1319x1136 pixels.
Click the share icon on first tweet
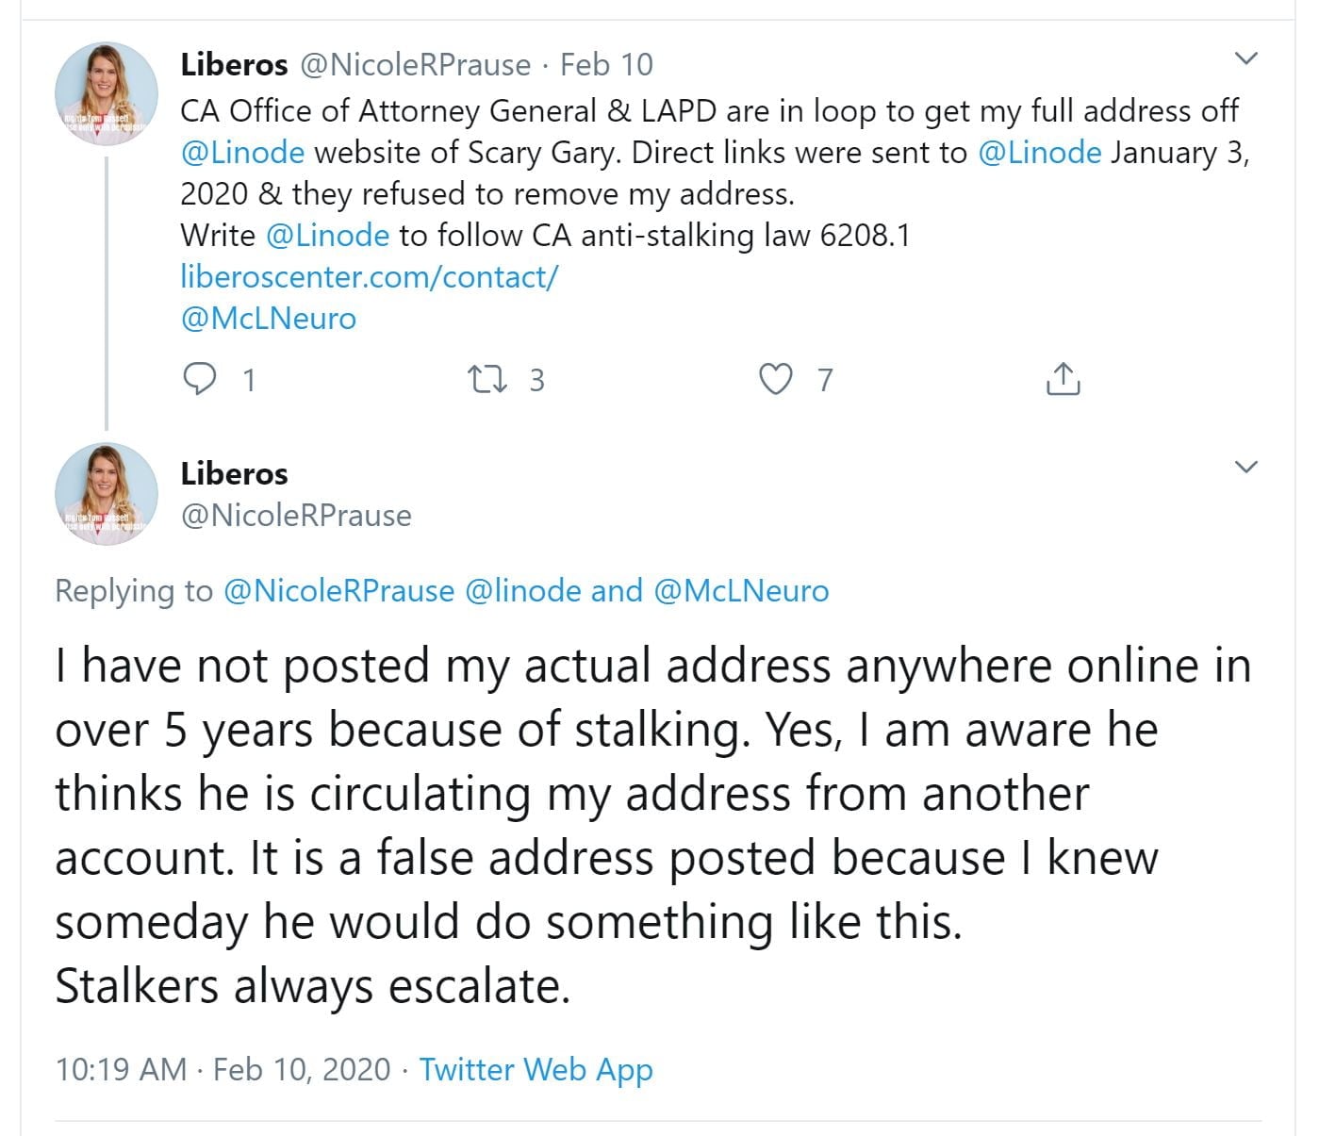point(1063,379)
